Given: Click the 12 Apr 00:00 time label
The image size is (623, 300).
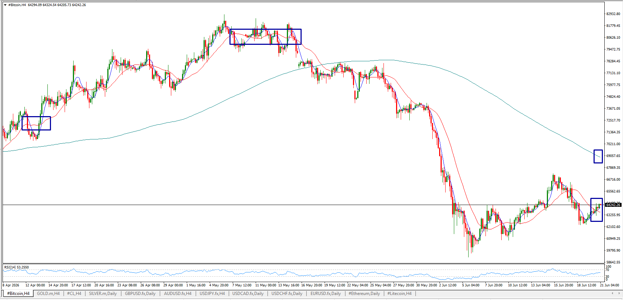Looking at the screenshot, I should tap(35, 285).
